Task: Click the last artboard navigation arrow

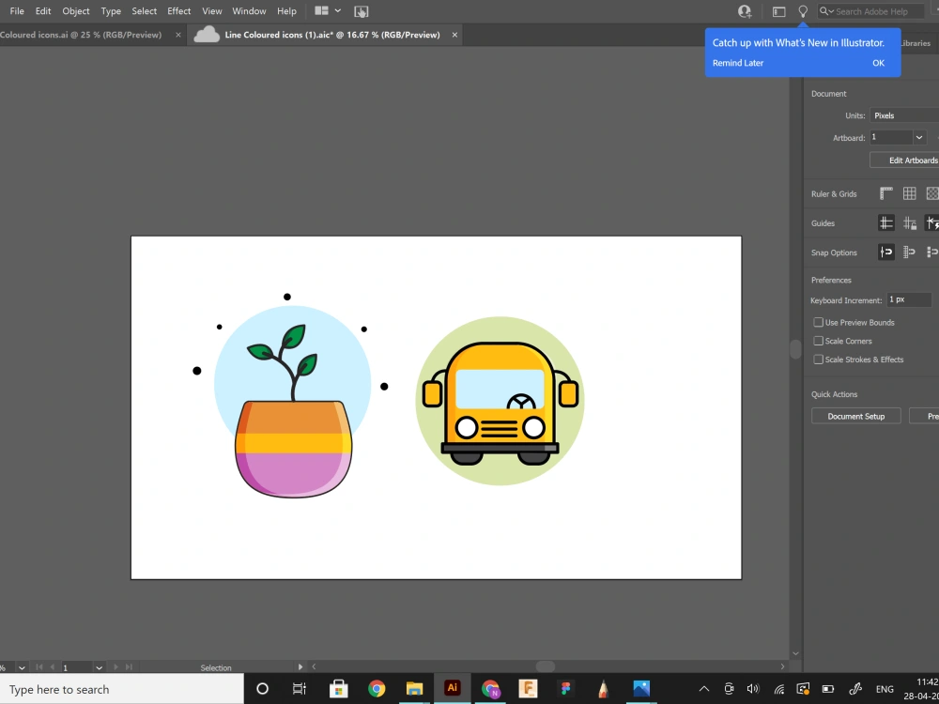Action: coord(129,666)
